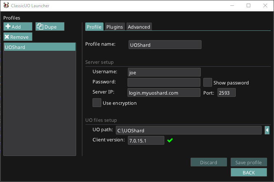274x182 pixels.
Task: Click the UO files setup section heading
Action: 101,120
